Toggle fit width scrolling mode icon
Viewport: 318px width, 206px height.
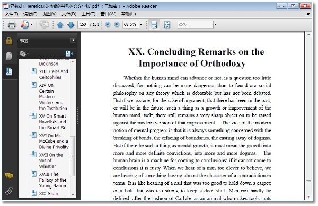[x=154, y=25]
